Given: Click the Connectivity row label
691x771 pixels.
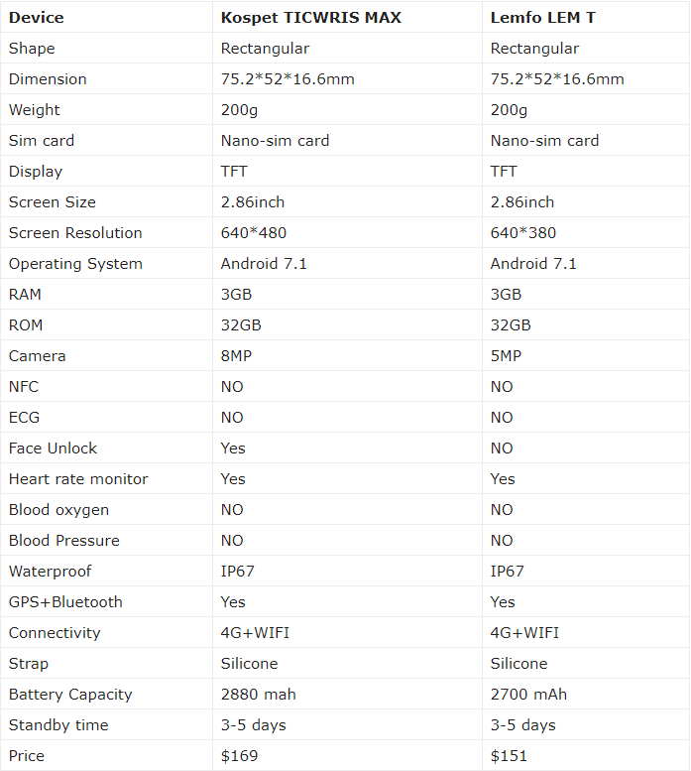Looking at the screenshot, I should pyautogui.click(x=55, y=633).
